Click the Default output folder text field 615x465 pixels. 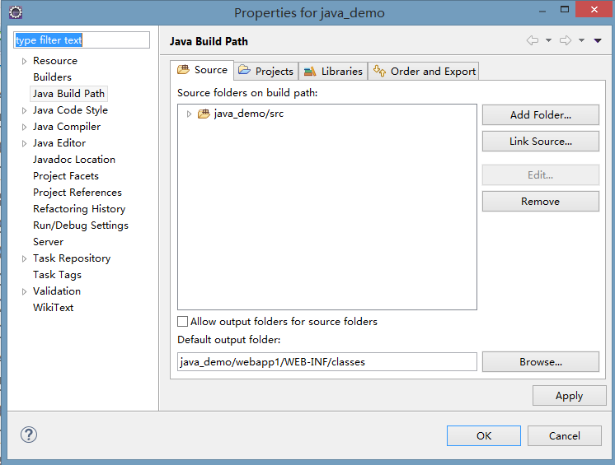(x=326, y=362)
